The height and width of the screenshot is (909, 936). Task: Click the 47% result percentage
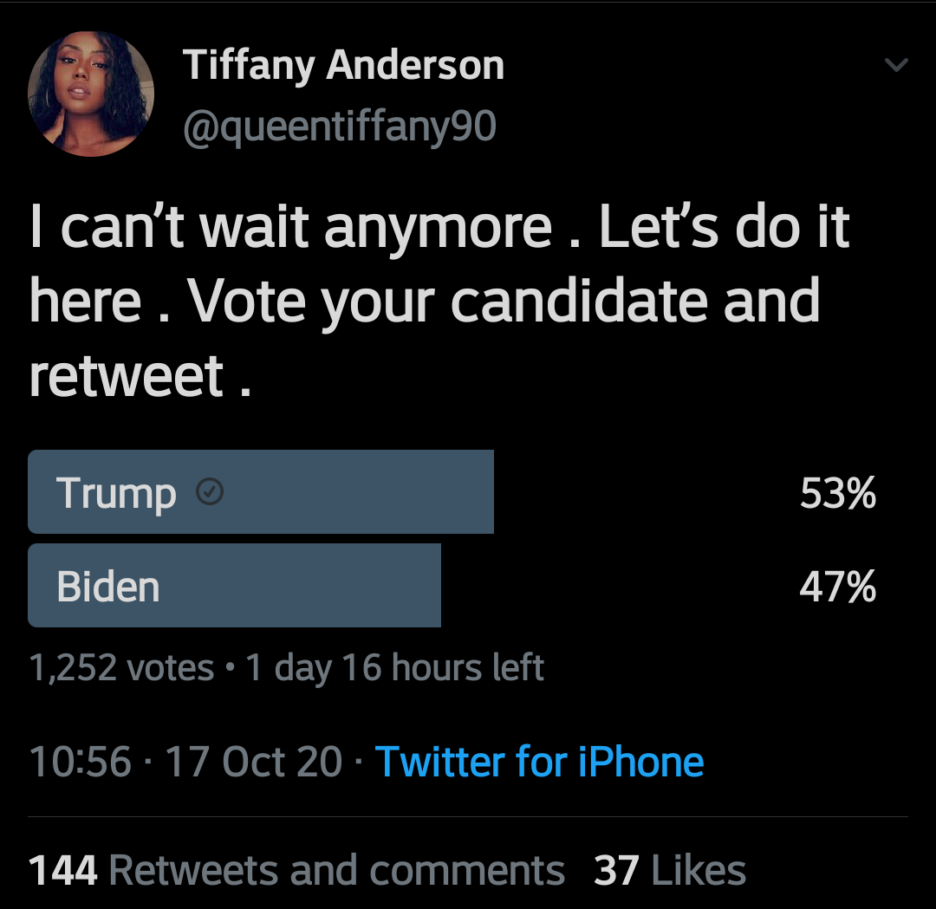837,587
